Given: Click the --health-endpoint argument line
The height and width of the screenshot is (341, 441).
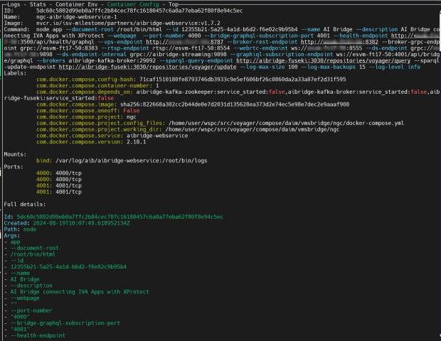Looking at the screenshot, I should [x=39, y=335].
